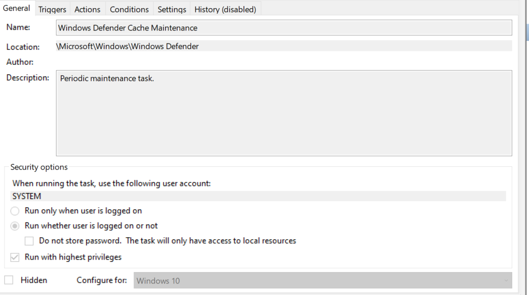This screenshot has width=529, height=295.
Task: Open the Triggers tab
Action: click(x=52, y=9)
